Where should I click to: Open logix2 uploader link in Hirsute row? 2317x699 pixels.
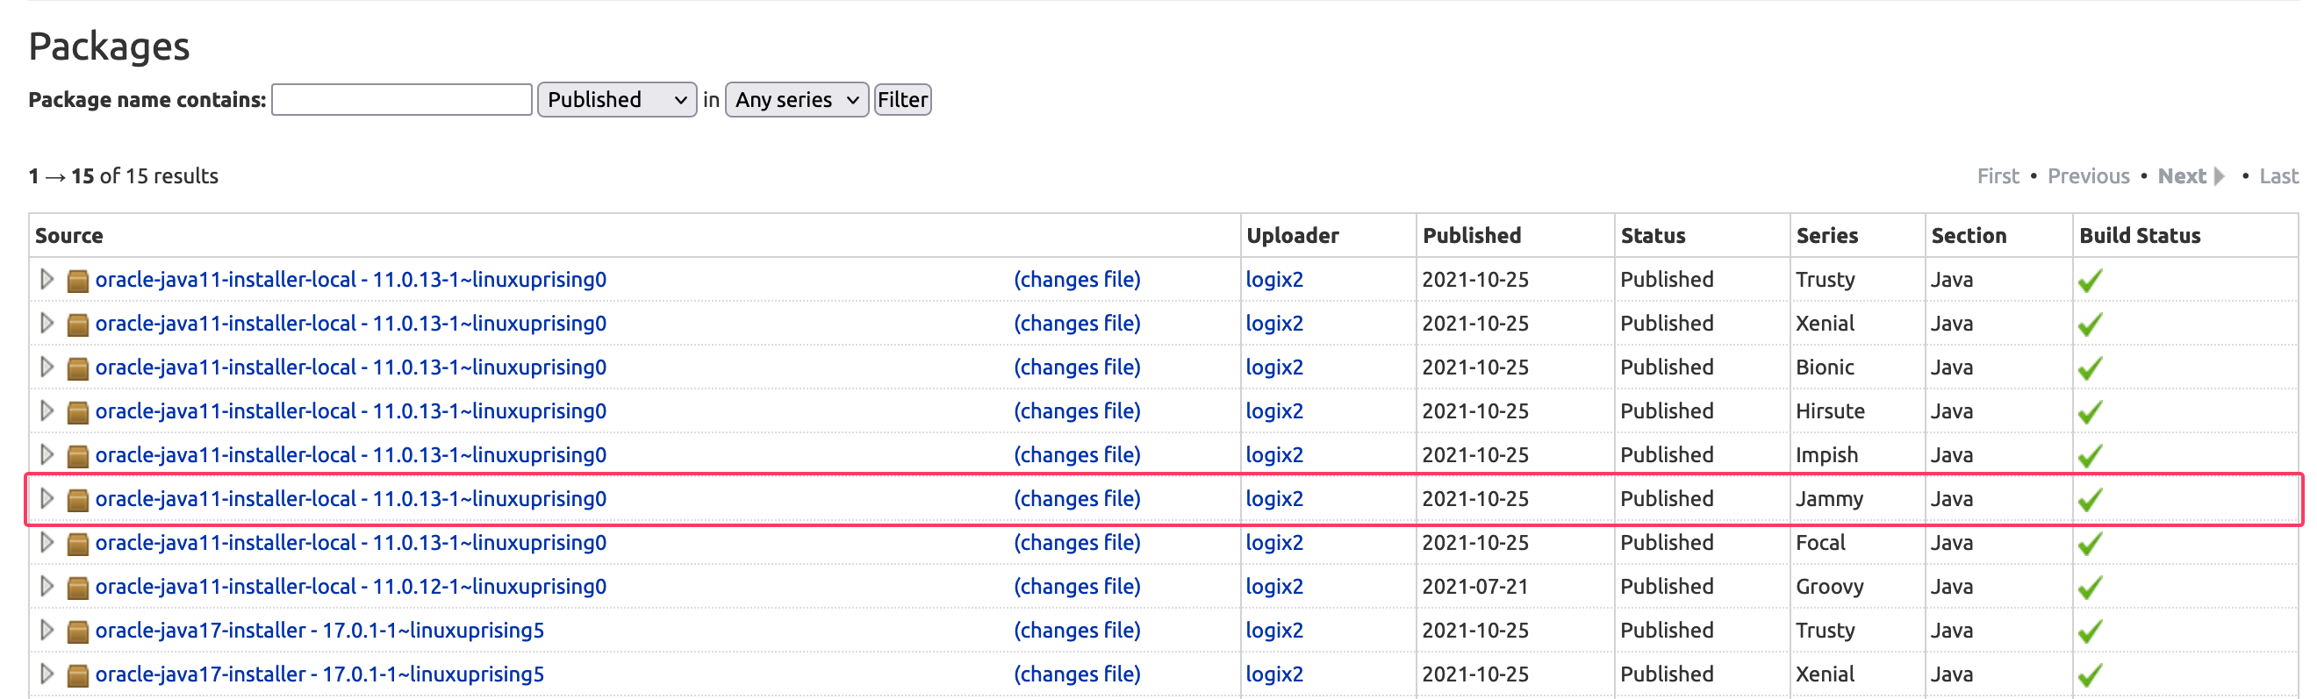click(1273, 411)
